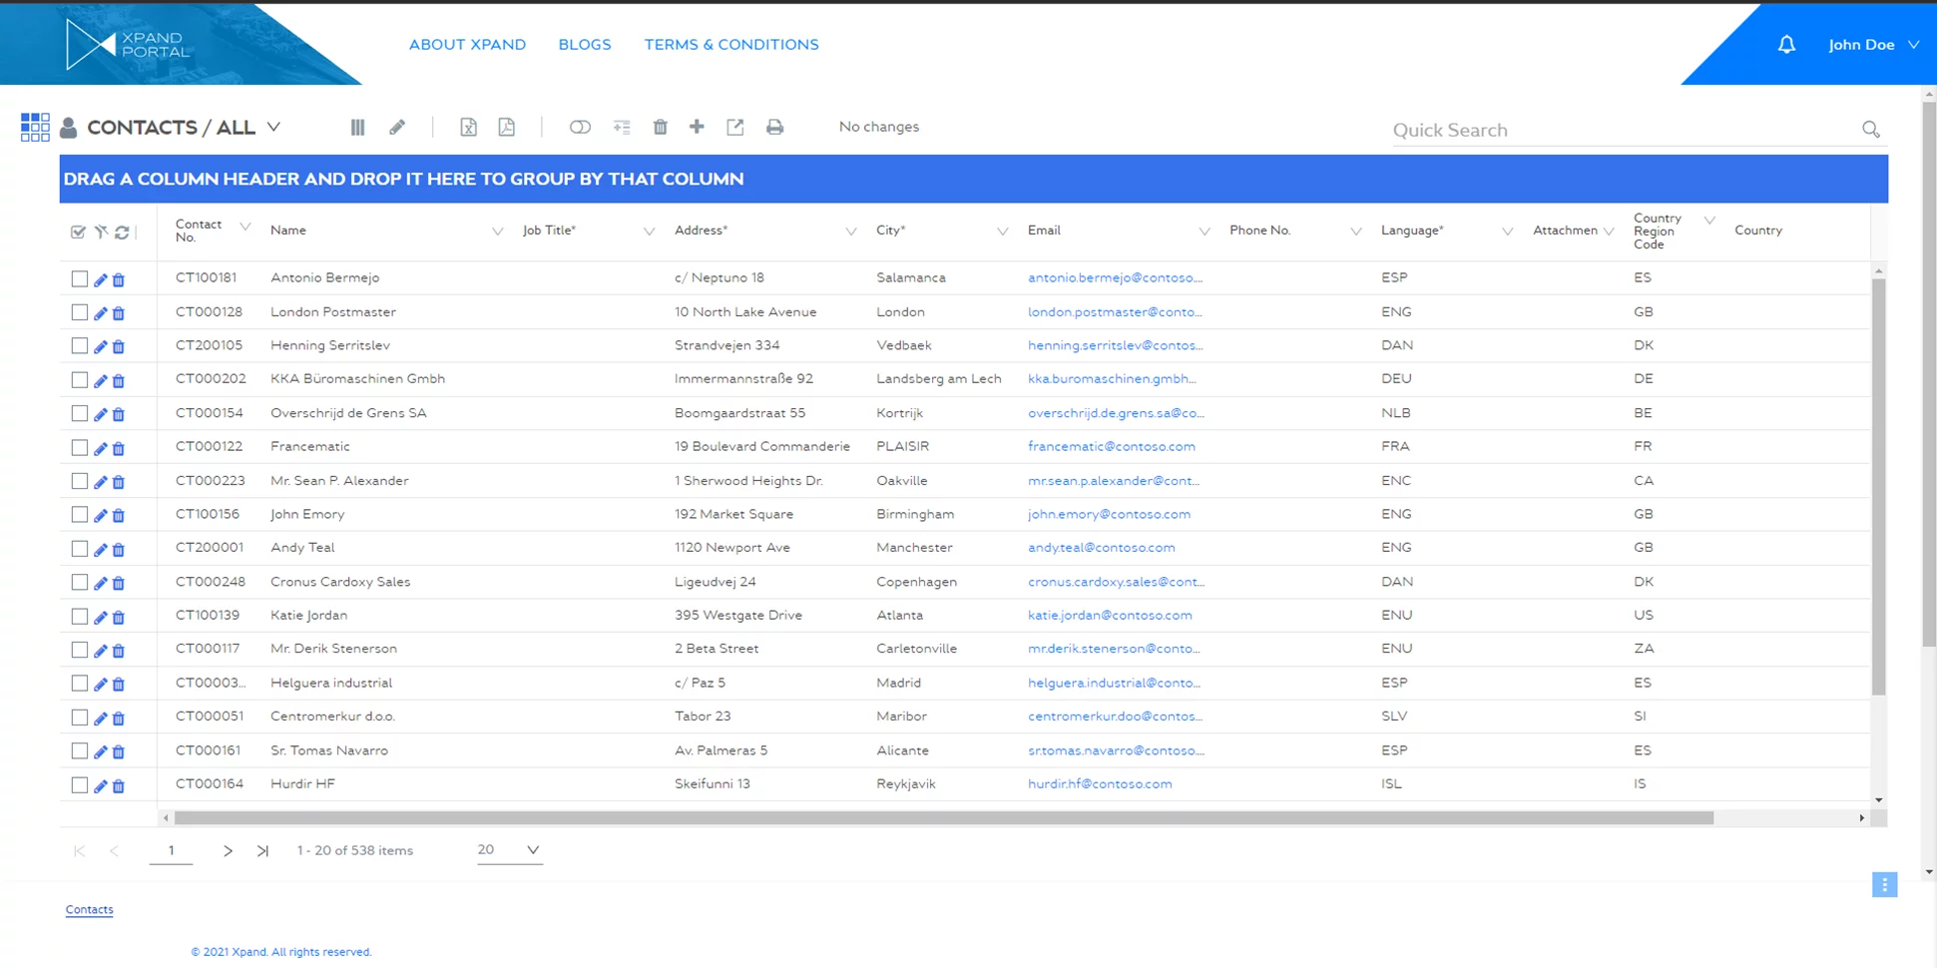The height and width of the screenshot is (968, 1937).
Task: Check the box for London Postmaster row
Action: (80, 312)
